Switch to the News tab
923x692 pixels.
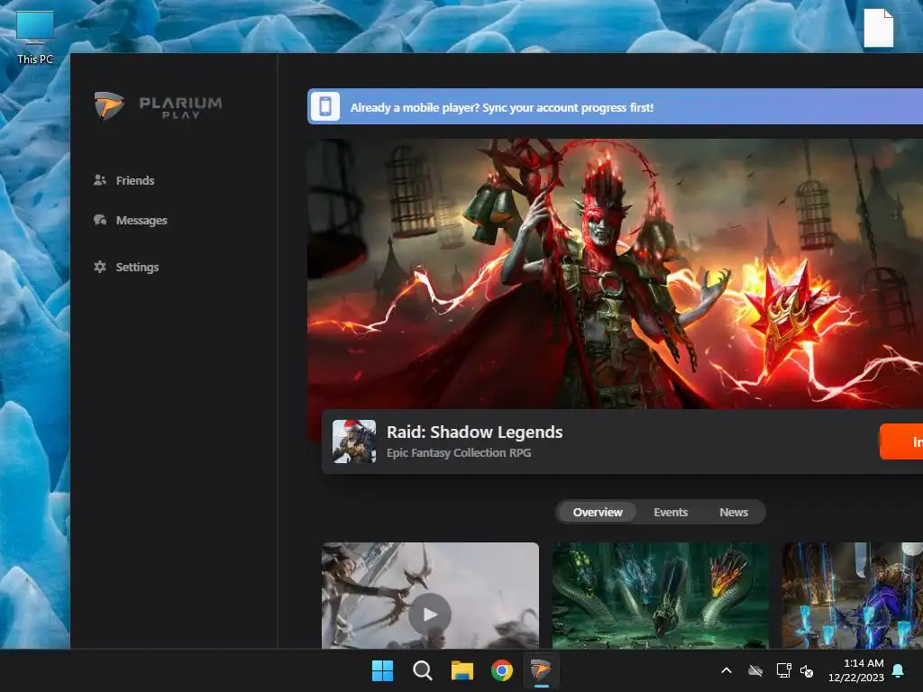[x=734, y=512]
